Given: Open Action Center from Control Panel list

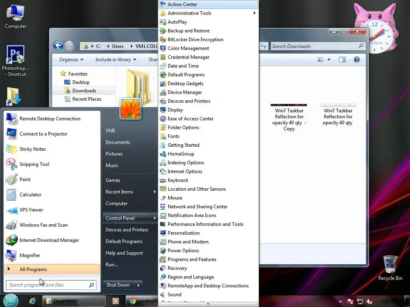Looking at the screenshot, I should pos(208,4).
